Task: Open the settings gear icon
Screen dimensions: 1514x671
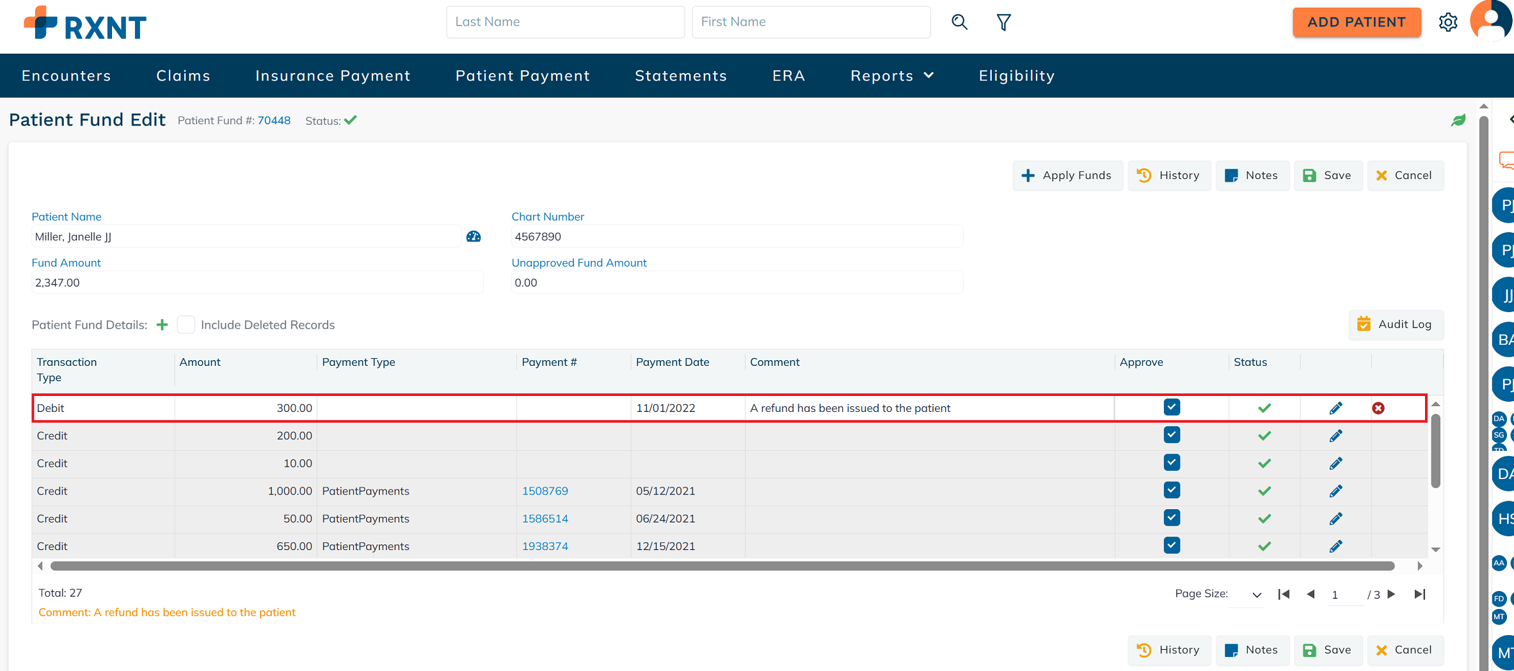Action: [x=1447, y=22]
